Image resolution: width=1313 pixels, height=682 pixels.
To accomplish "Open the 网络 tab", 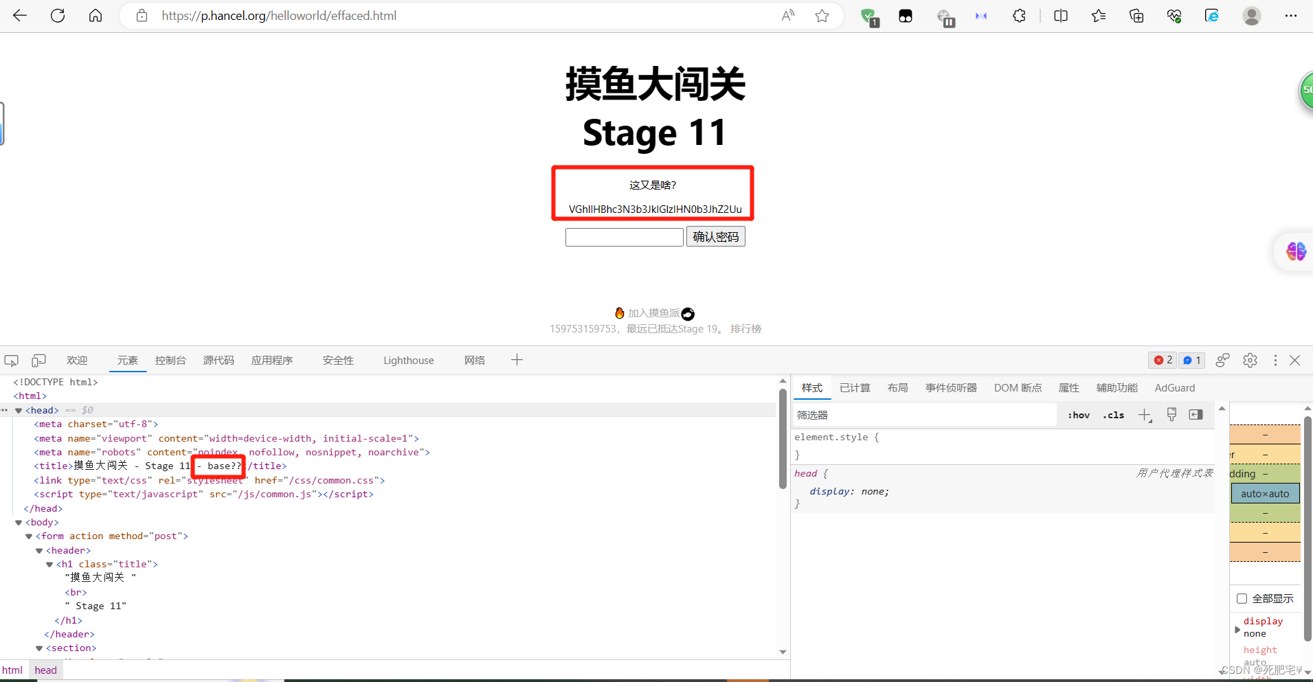I will pos(475,360).
